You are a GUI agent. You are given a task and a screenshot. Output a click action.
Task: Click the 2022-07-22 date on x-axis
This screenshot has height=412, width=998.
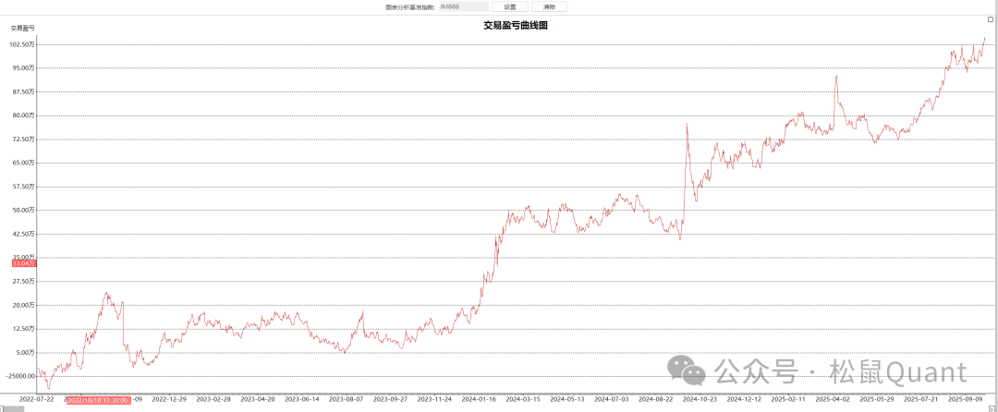[37, 399]
